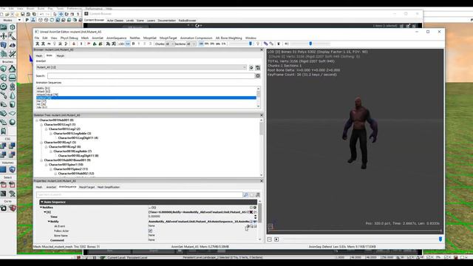
Task: Open the MorphTarget menu
Action: pyautogui.click(x=168, y=38)
